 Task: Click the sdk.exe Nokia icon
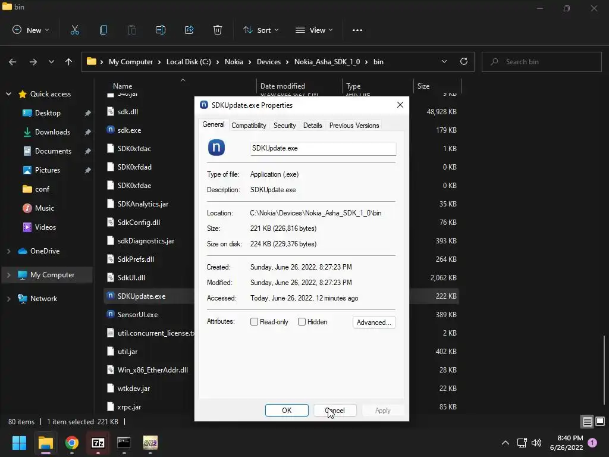click(x=111, y=129)
